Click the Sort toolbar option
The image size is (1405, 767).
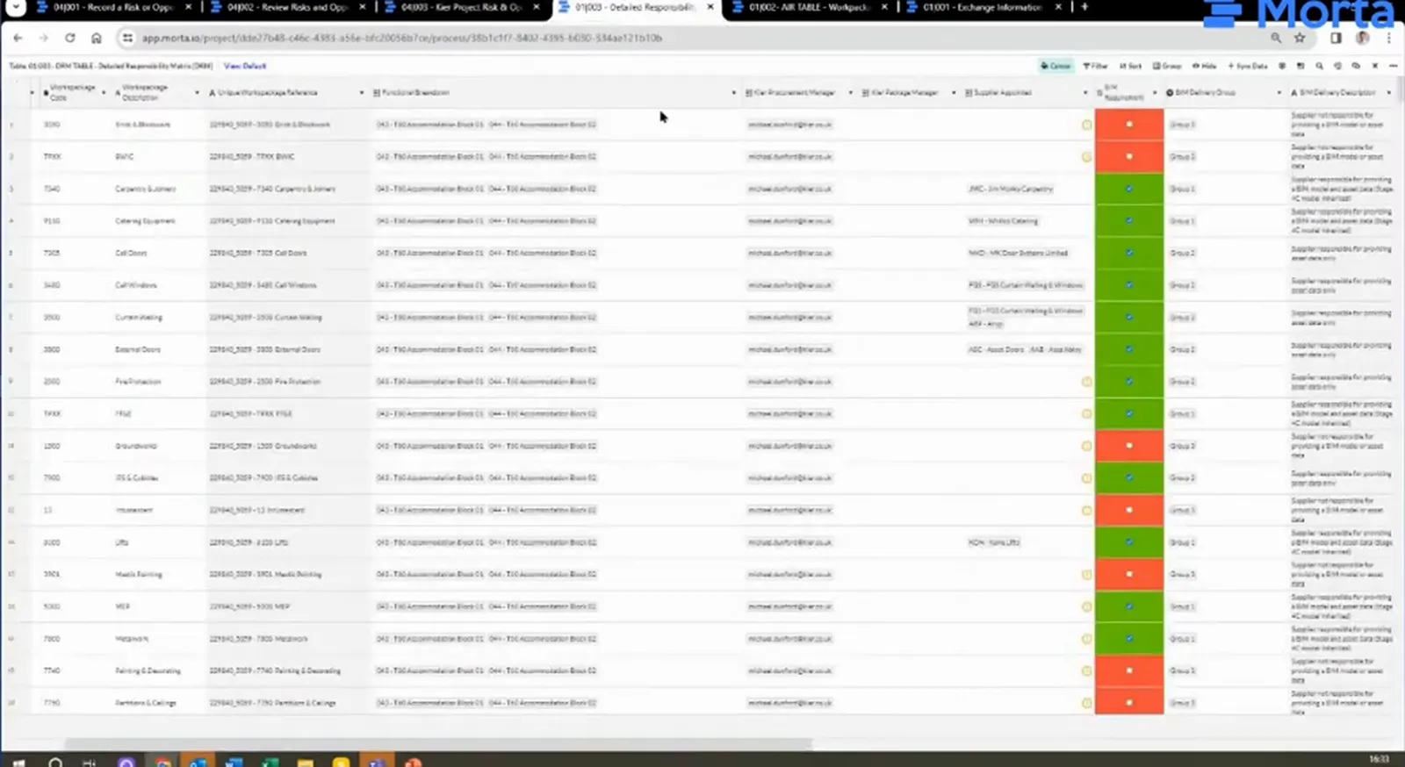click(x=1130, y=66)
